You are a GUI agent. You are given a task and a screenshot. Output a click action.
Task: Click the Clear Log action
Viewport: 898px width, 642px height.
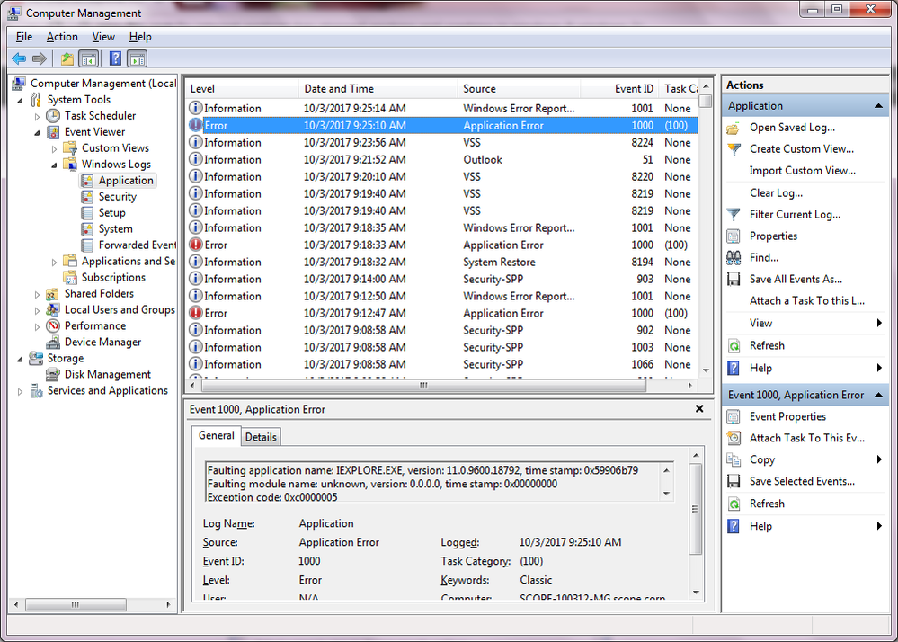776,193
